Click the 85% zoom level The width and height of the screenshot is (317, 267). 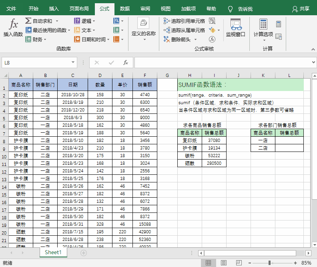pyautogui.click(x=306, y=263)
